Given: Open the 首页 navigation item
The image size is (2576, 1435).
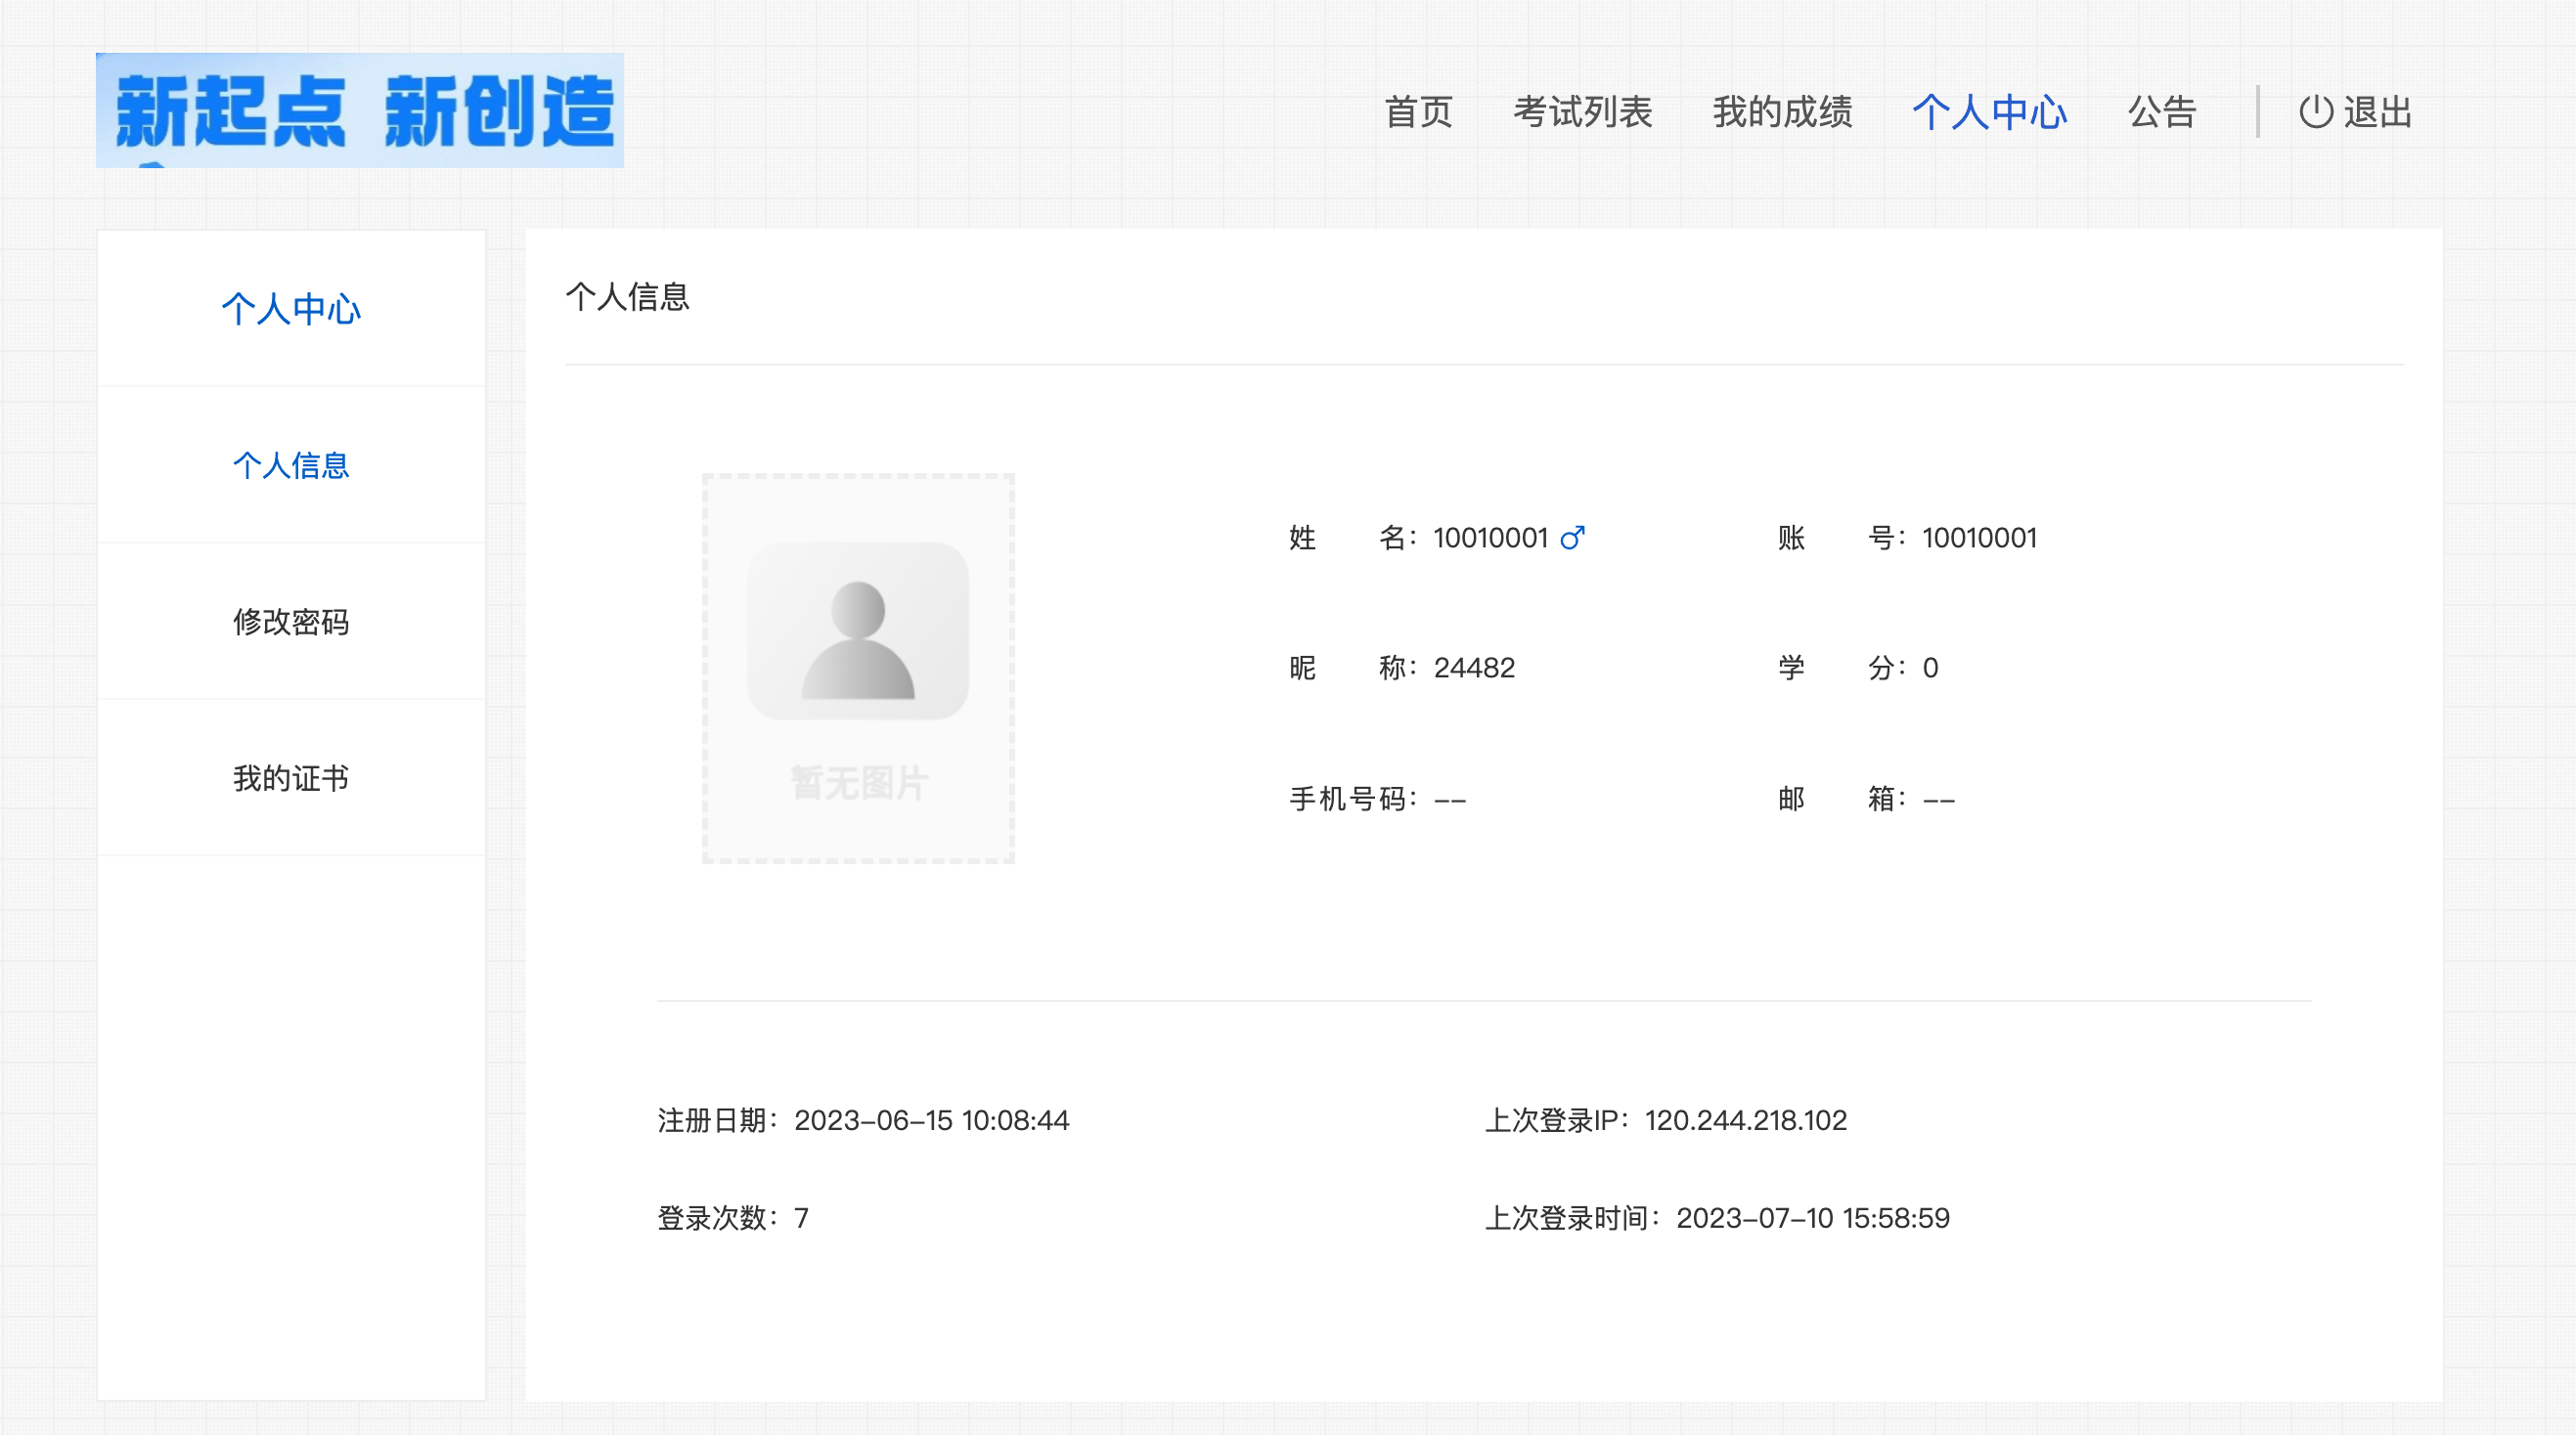Looking at the screenshot, I should point(1418,111).
